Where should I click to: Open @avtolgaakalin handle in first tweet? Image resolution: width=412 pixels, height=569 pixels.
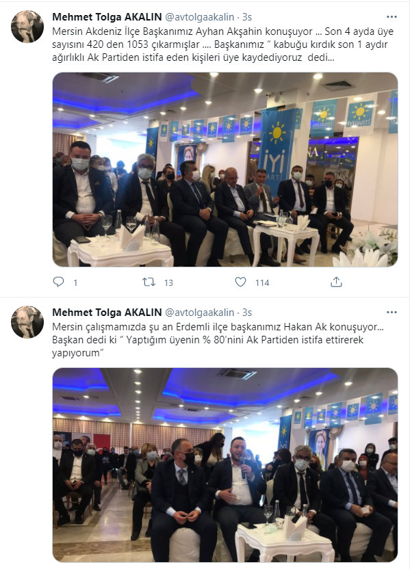pyautogui.click(x=200, y=17)
